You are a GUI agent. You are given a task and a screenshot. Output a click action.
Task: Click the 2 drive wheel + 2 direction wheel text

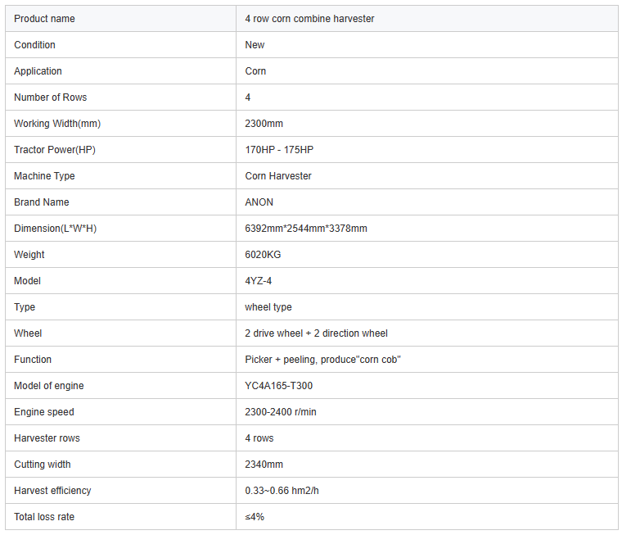316,333
